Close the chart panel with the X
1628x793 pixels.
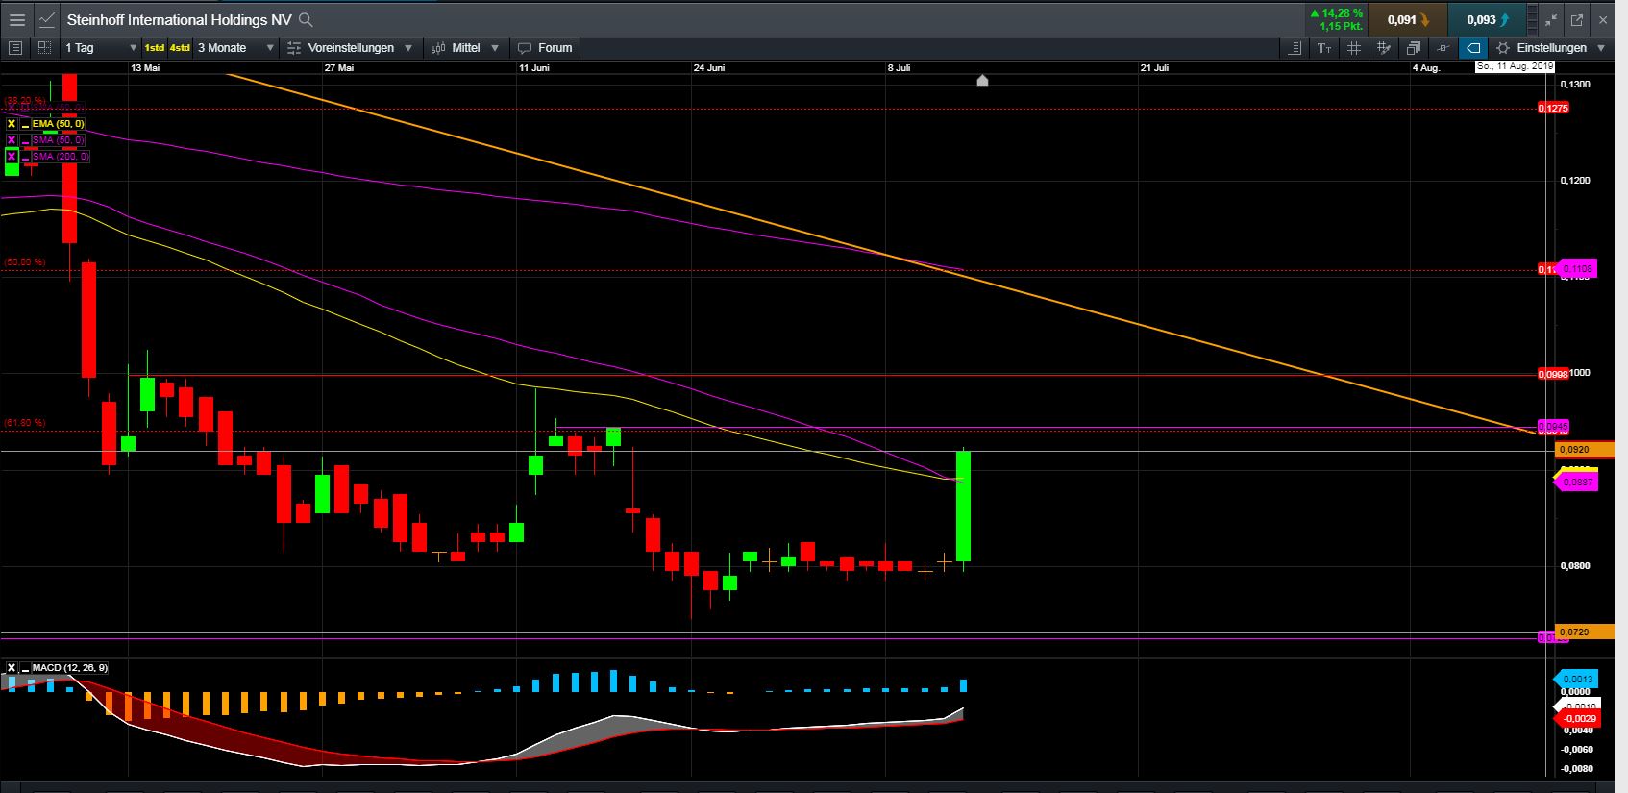coord(1603,19)
